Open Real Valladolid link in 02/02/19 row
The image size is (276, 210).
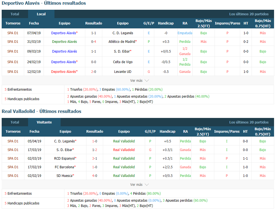click(x=124, y=176)
